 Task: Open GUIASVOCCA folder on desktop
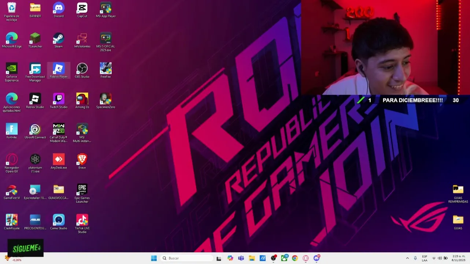click(x=59, y=192)
